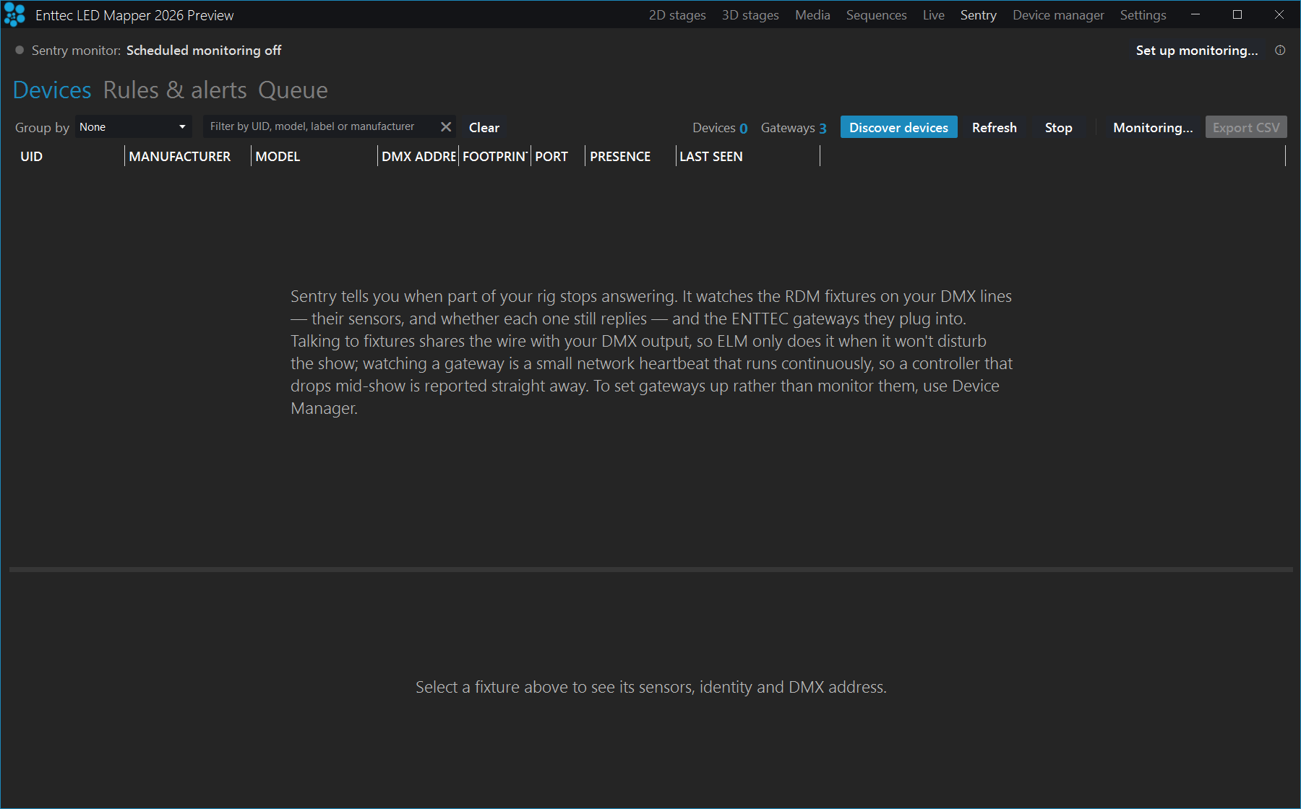The height and width of the screenshot is (809, 1301).
Task: Click the Enttec LED Mapper app logo
Action: (14, 15)
